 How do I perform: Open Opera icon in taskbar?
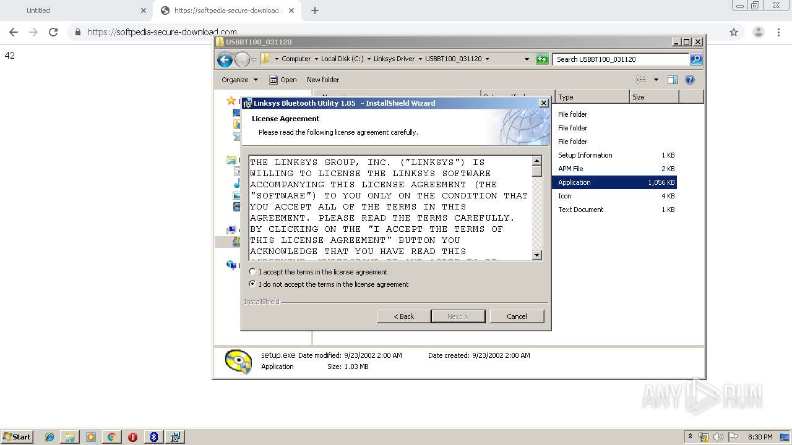click(x=132, y=437)
